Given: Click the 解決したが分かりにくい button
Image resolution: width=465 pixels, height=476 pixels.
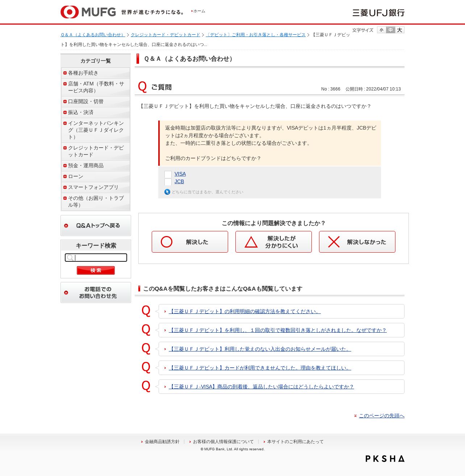Looking at the screenshot, I should point(273,242).
